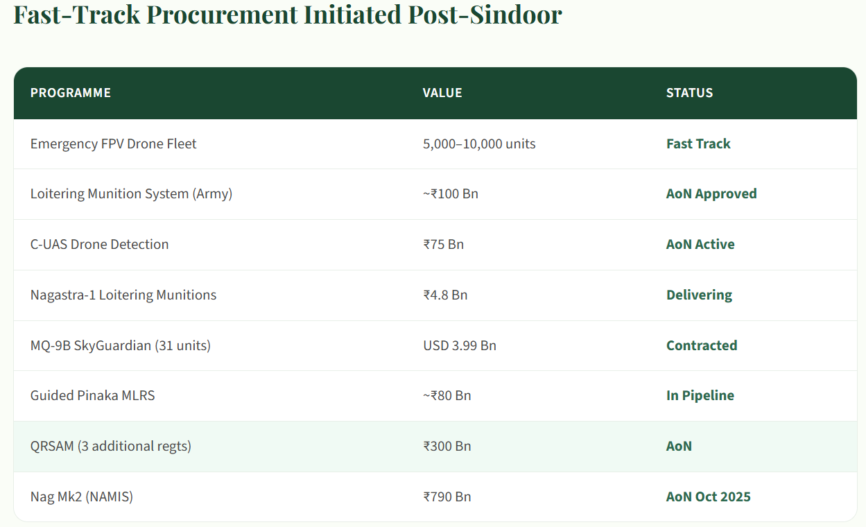
Task: Click the Contracted status text
Action: [x=702, y=345]
